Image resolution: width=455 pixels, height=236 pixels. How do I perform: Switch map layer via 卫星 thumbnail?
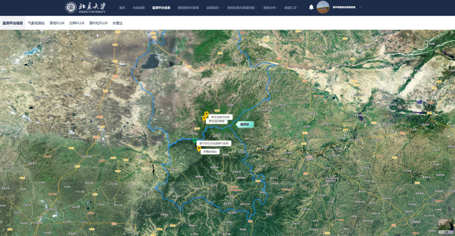click(x=445, y=226)
